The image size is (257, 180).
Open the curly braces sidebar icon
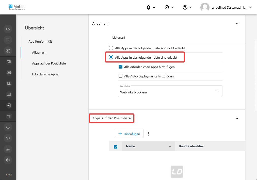click(8, 127)
